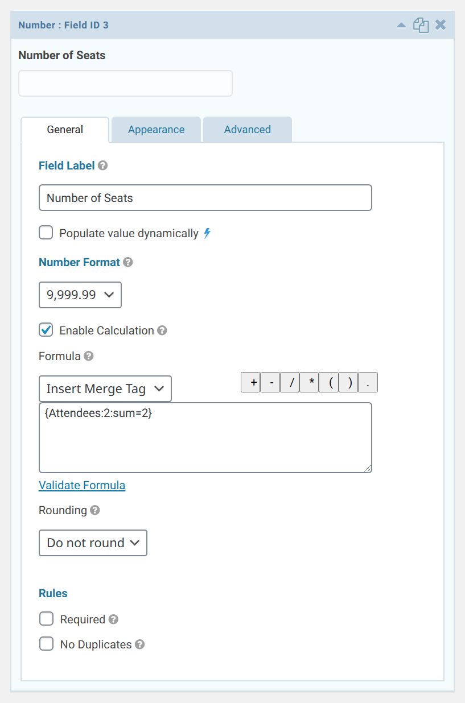Open the Insert Merge Tag dropdown
Screen dimensions: 465x703
click(105, 388)
